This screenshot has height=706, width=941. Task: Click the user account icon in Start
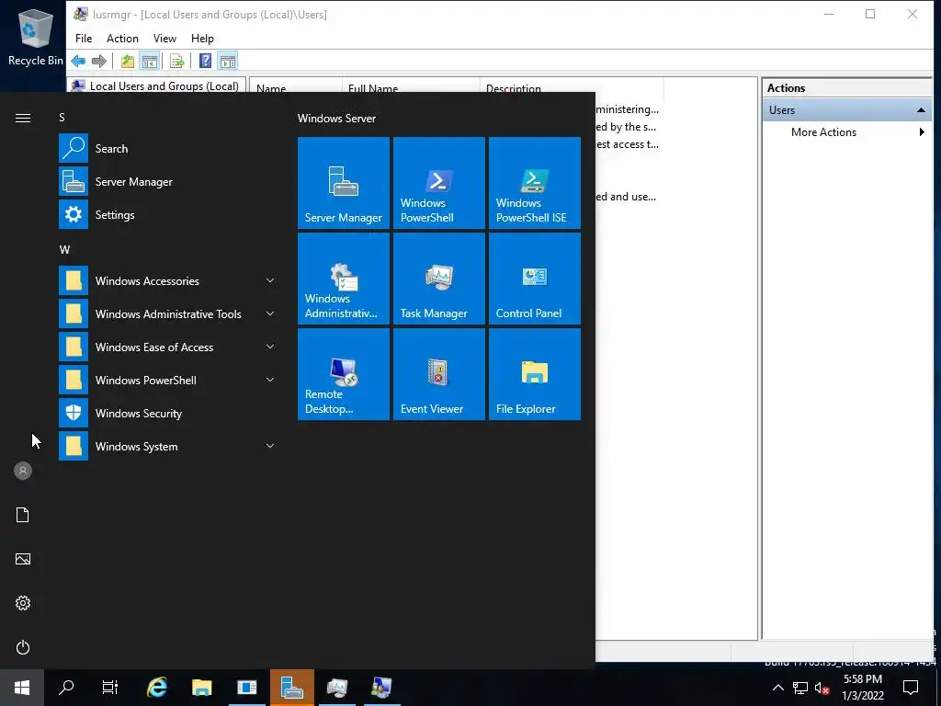[23, 471]
